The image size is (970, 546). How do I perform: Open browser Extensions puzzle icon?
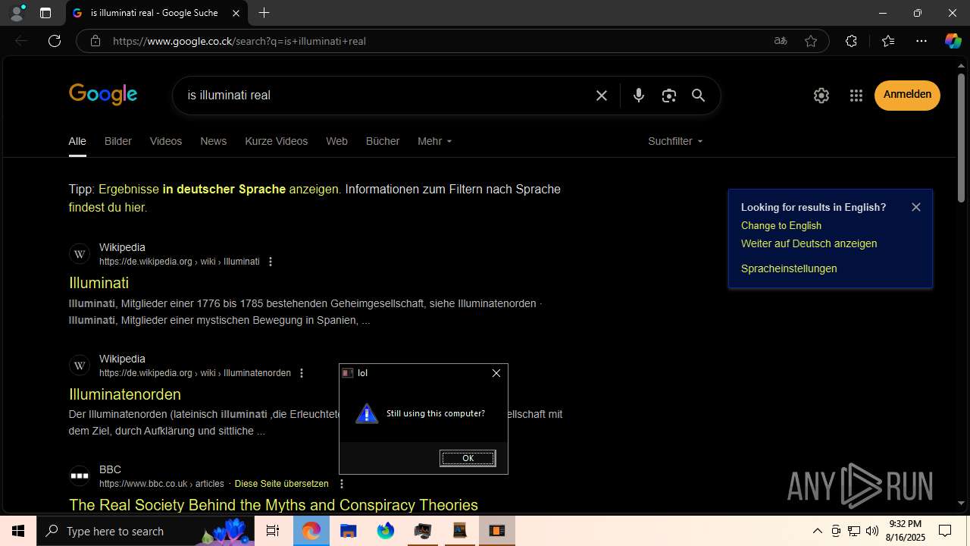851,41
